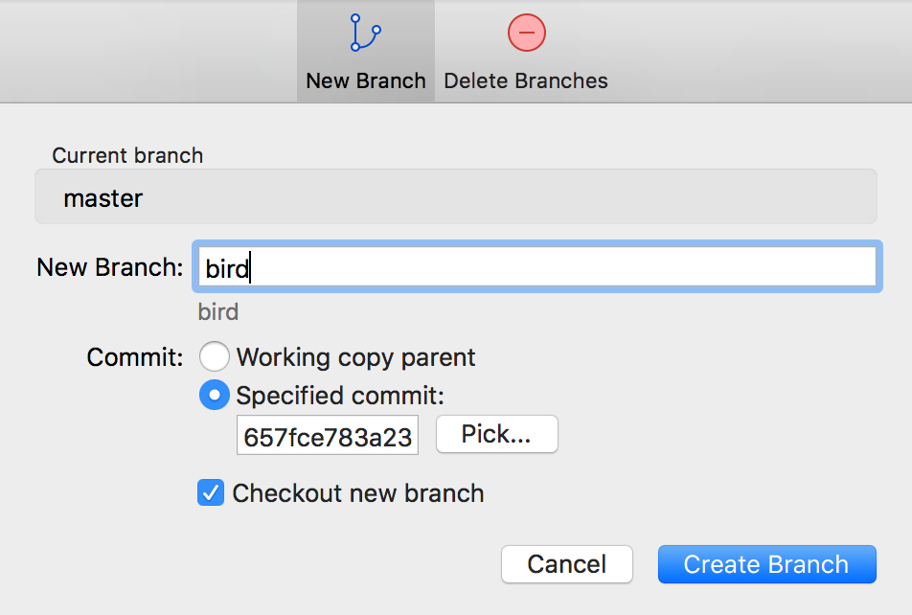Select Working copy parent commit option
Viewport: 912px width, 615px height.
(215, 356)
